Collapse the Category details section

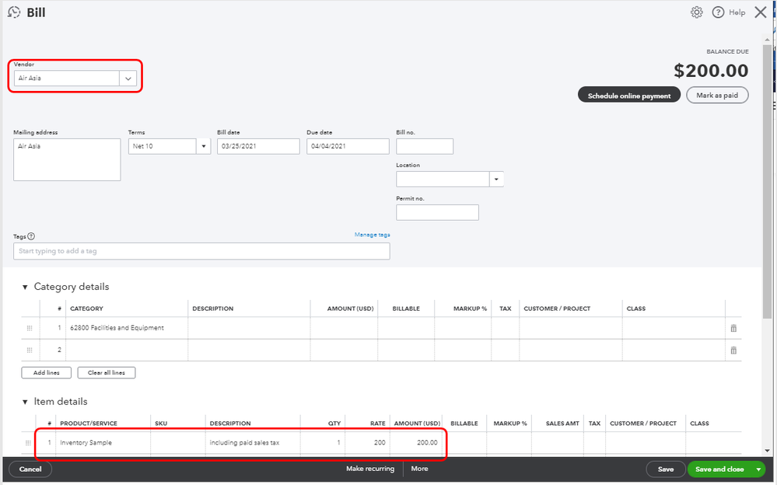[25, 288]
